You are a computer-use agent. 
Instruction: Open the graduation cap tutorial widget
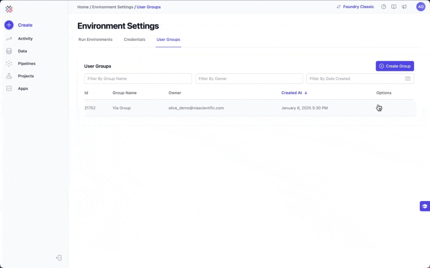425,206
